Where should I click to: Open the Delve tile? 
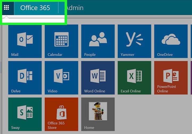[x=25, y=78]
